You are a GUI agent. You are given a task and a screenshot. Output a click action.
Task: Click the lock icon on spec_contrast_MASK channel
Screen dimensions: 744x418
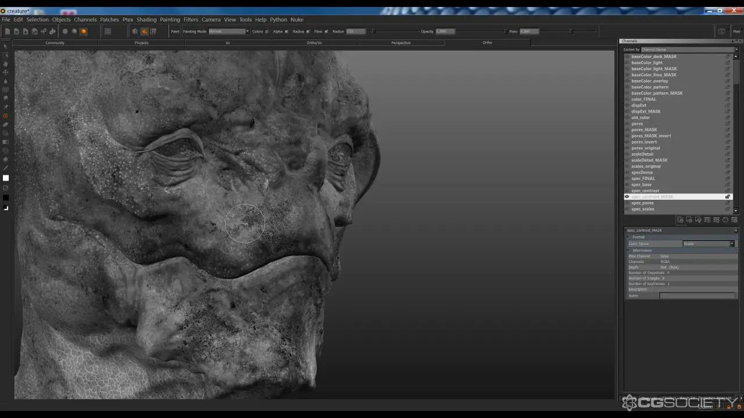(727, 197)
